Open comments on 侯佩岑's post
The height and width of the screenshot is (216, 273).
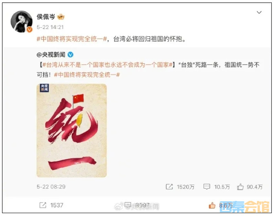tap(128, 205)
